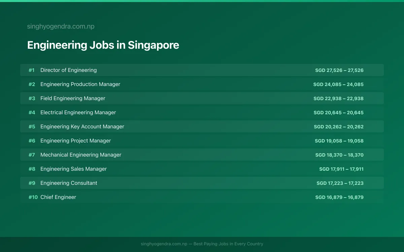404x252 pixels.
Task: Click rank number #5
Action: pyautogui.click(x=32, y=127)
